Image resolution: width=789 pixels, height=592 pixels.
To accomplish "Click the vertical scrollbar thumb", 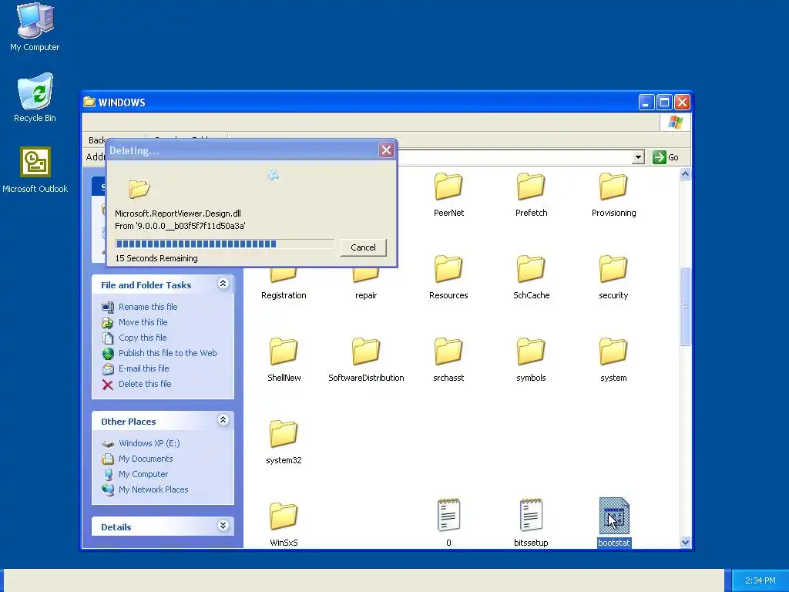I will [685, 306].
